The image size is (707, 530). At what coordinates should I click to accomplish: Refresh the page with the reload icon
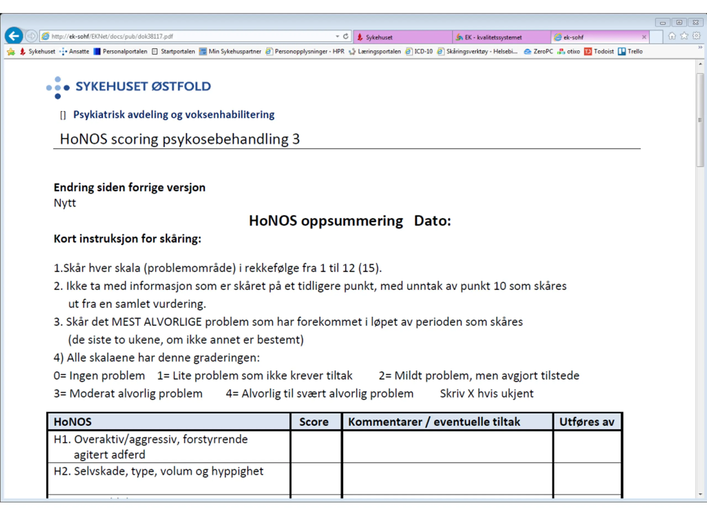[345, 36]
